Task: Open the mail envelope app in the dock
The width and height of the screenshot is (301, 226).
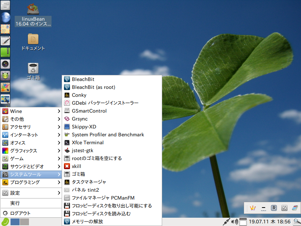Action: pos(5,29)
